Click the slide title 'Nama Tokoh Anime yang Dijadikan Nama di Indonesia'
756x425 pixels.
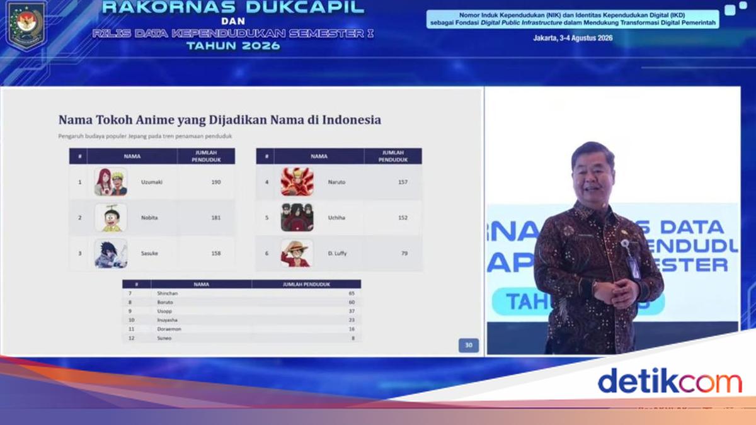[219, 119]
